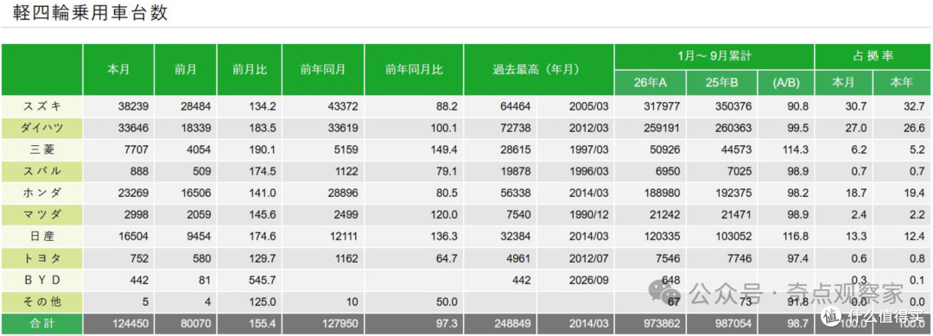This screenshot has width=933, height=336.
Task: Select the 25年B sub-header
Action: pyautogui.click(x=721, y=83)
